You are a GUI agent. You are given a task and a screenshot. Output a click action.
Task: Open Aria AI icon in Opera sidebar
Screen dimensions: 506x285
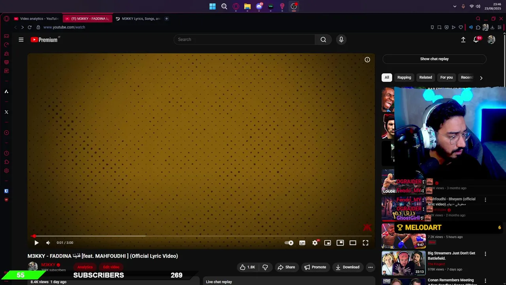point(6,91)
